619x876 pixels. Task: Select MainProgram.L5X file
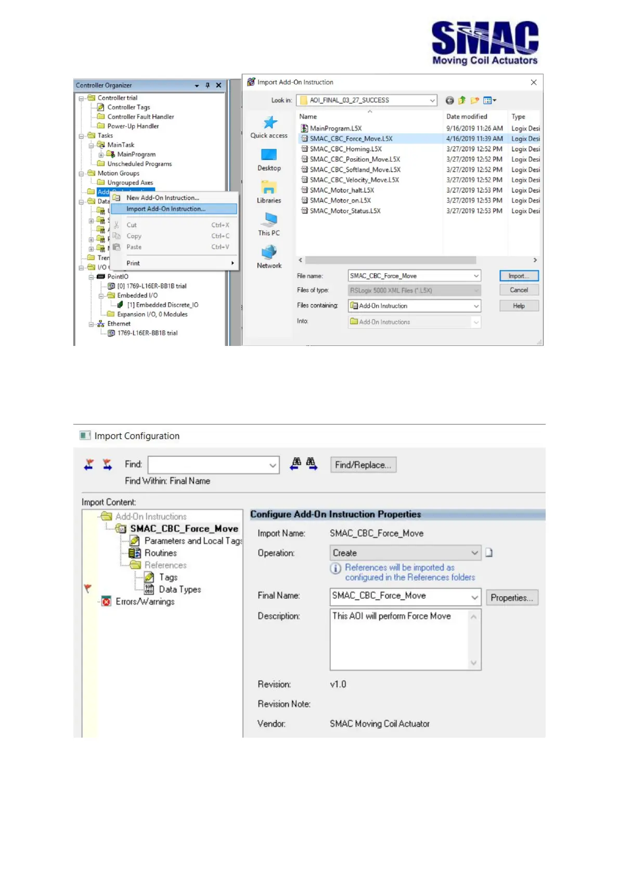[336, 128]
